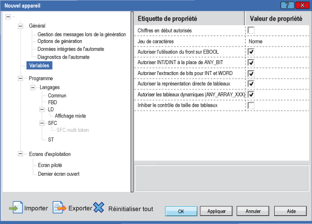Click the description box below properties

pyautogui.click(x=222, y=178)
